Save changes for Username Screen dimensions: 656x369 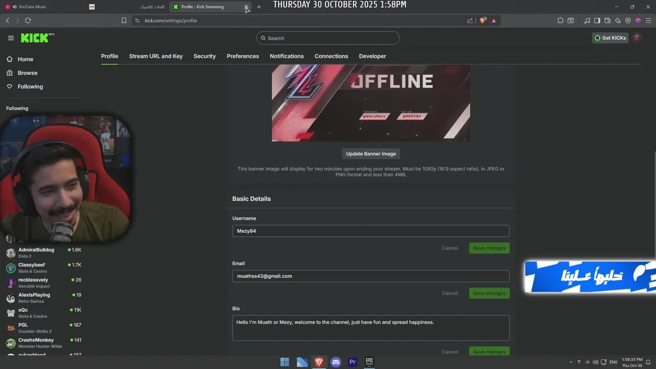point(489,248)
